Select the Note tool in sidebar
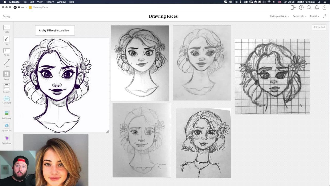 pyautogui.click(x=7, y=27)
